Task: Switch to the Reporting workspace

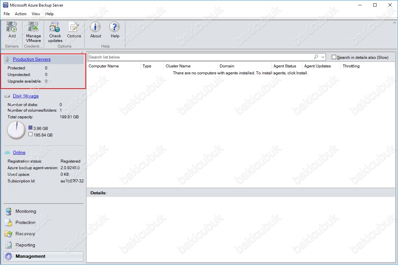Action: [43, 245]
